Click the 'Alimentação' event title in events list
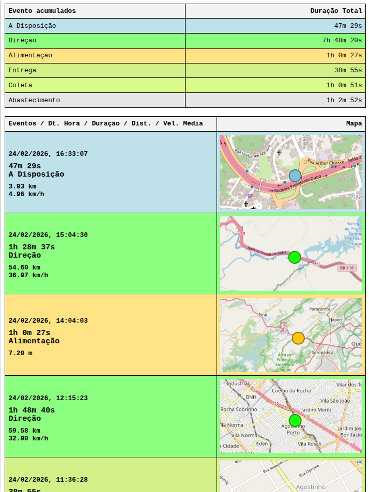This screenshot has height=492, width=369. pos(34,341)
